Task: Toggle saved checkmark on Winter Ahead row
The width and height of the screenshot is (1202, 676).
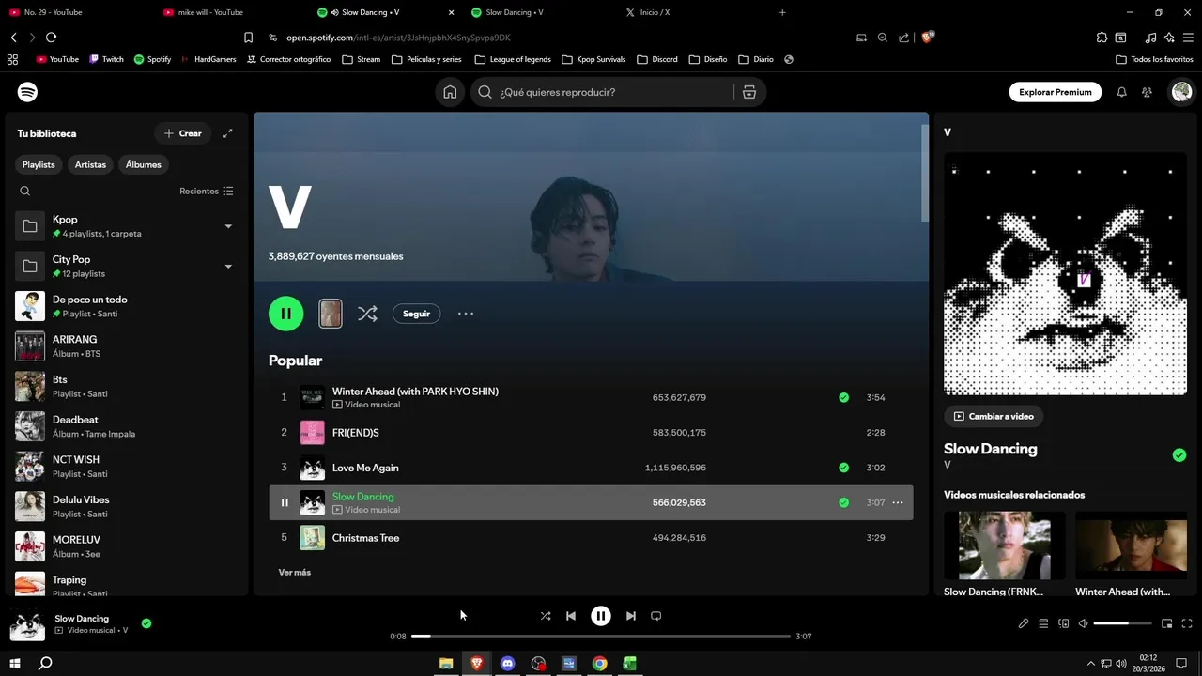Action: (843, 397)
